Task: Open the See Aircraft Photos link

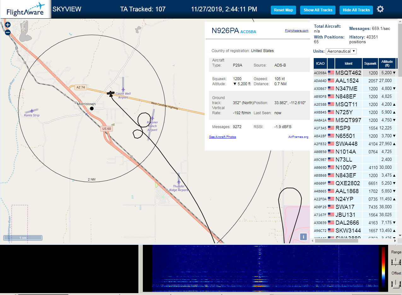Action: 222,137
